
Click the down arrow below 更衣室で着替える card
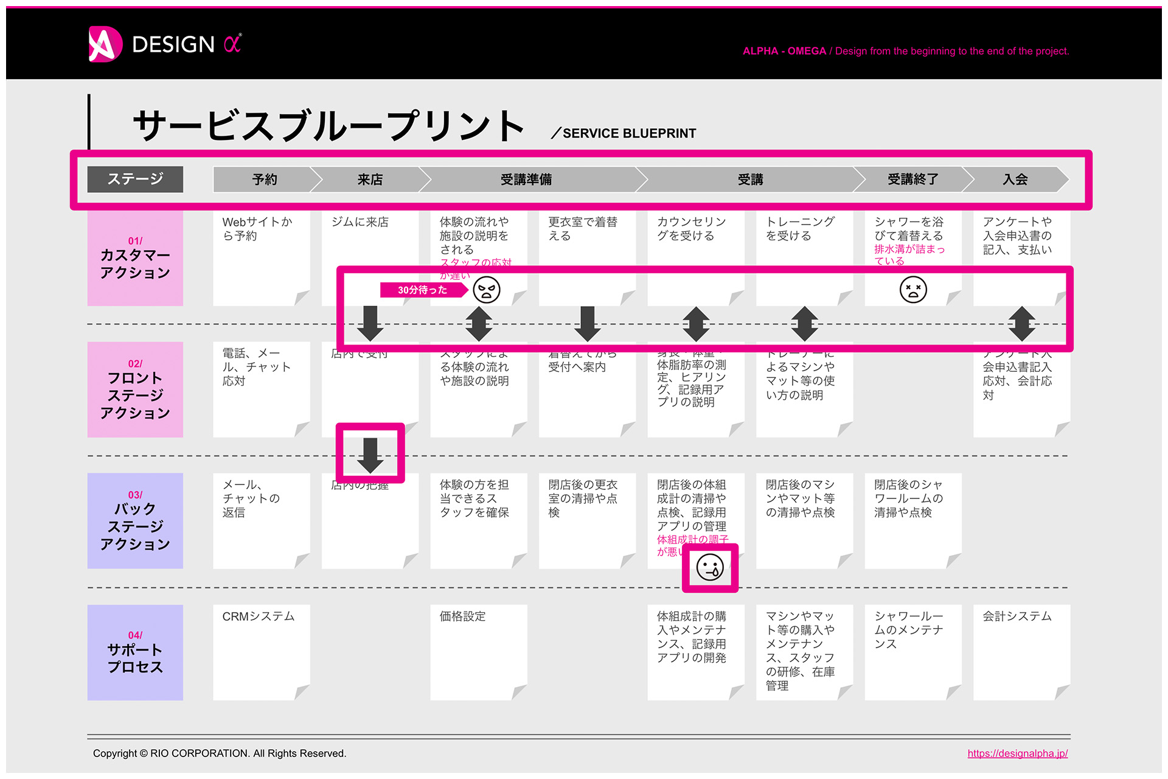587,323
